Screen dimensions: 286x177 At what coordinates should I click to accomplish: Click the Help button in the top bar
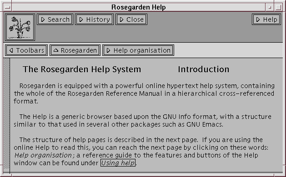(x=266, y=20)
